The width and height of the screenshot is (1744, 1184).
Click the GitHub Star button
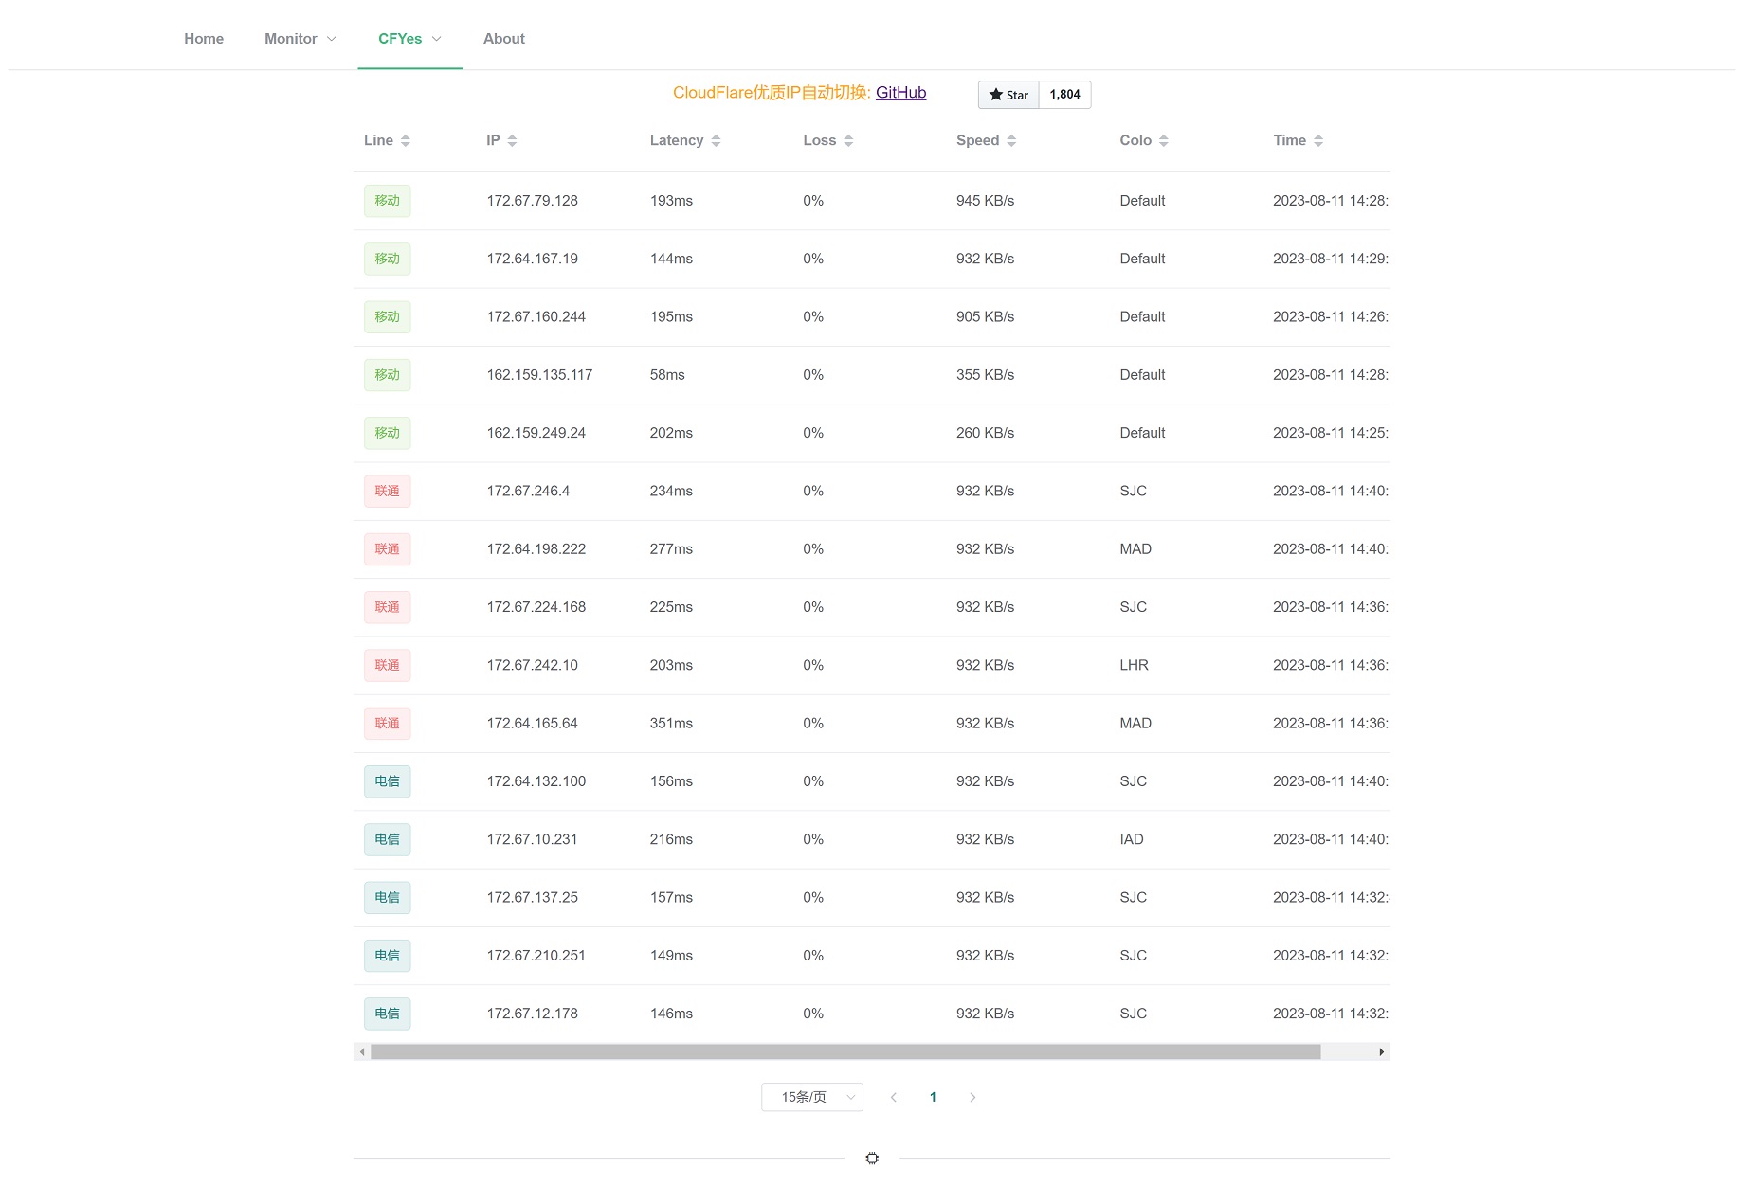coord(1008,95)
